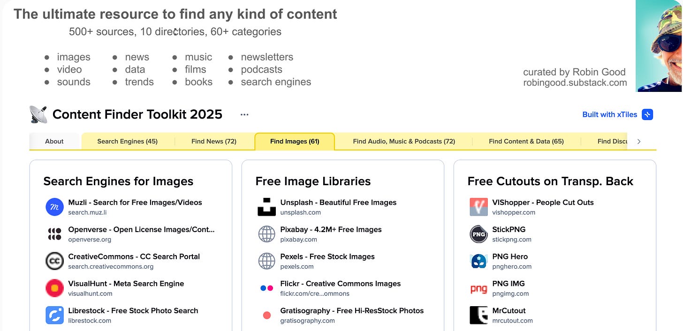Select the Find Images (61) tab
The width and height of the screenshot is (683, 331).
pos(295,141)
